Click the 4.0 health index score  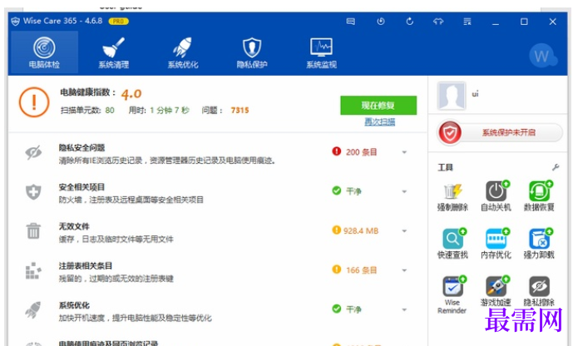click(x=131, y=94)
